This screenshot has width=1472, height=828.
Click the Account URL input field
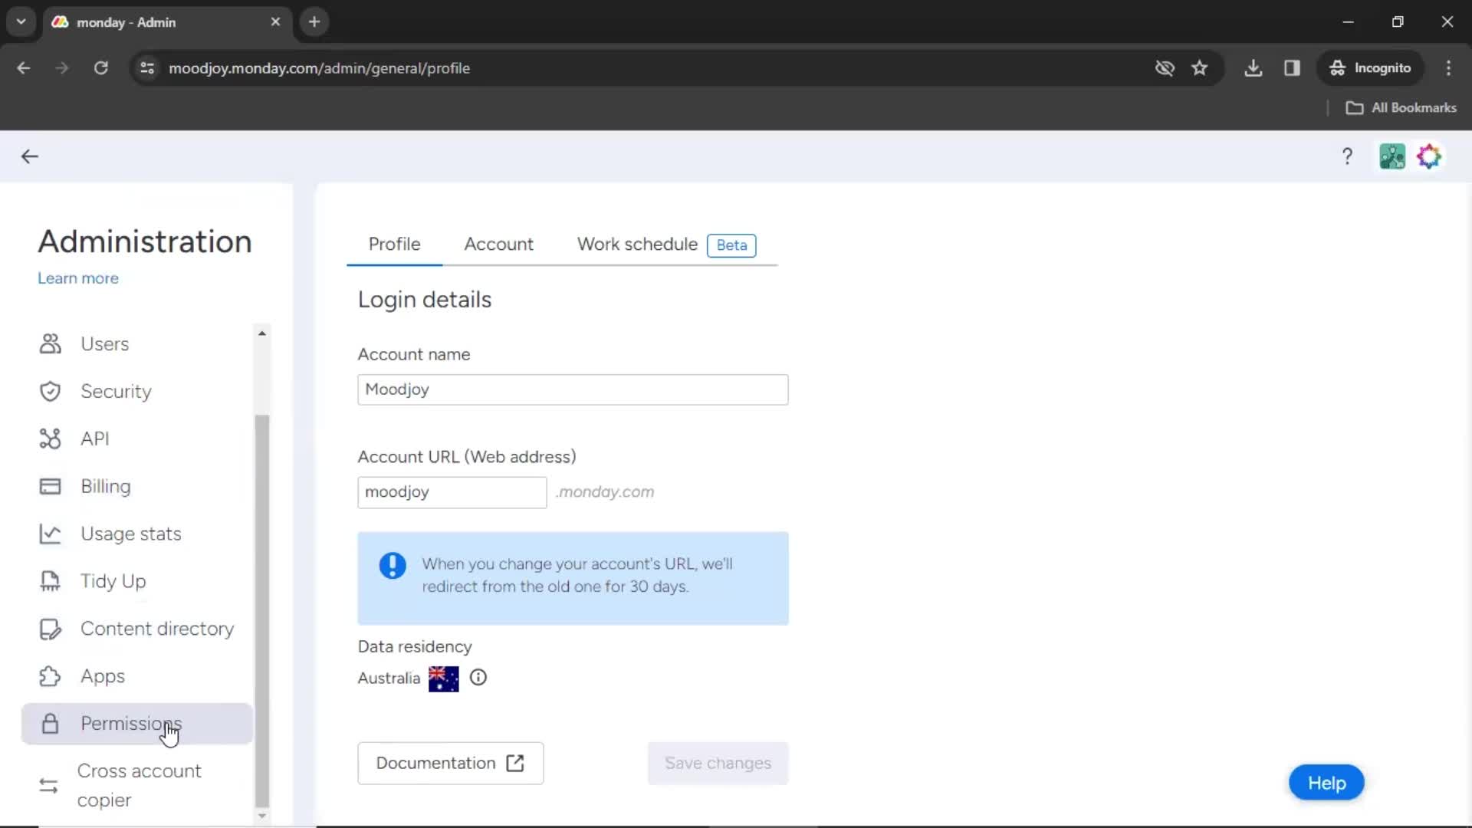(x=452, y=492)
